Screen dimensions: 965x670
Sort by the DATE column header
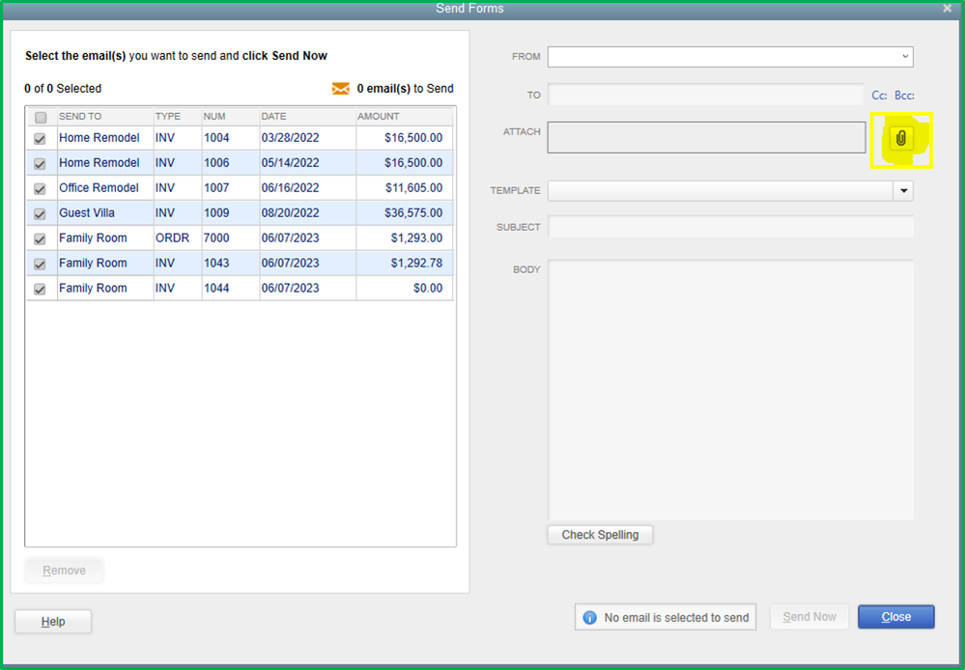coord(308,116)
